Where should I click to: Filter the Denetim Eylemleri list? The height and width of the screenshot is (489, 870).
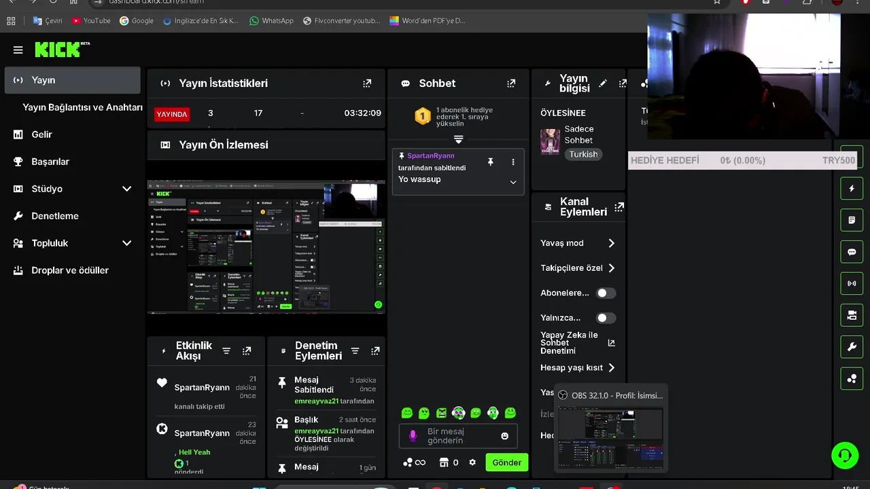point(355,351)
